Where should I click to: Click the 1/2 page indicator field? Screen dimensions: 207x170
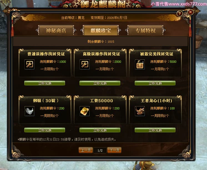tap(100, 150)
